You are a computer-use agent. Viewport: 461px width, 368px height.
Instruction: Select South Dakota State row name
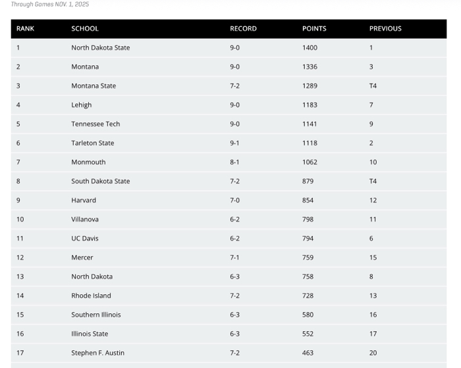coord(101,182)
